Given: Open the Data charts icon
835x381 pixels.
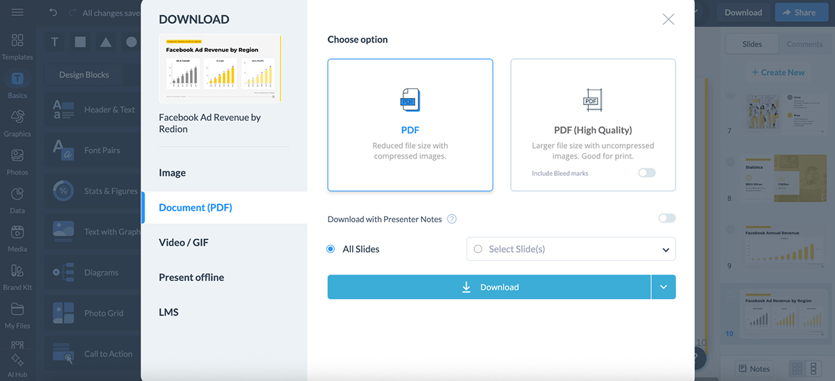Looking at the screenshot, I should pos(17,195).
